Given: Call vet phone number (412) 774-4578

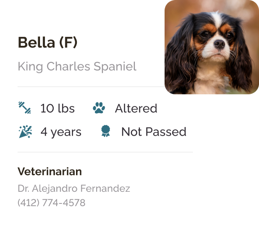Looking at the screenshot, I should pyautogui.click(x=51, y=203).
